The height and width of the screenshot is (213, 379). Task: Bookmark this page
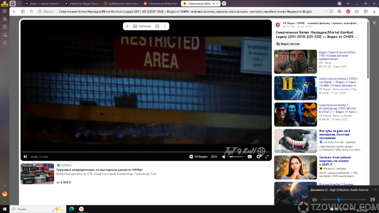coord(331,11)
